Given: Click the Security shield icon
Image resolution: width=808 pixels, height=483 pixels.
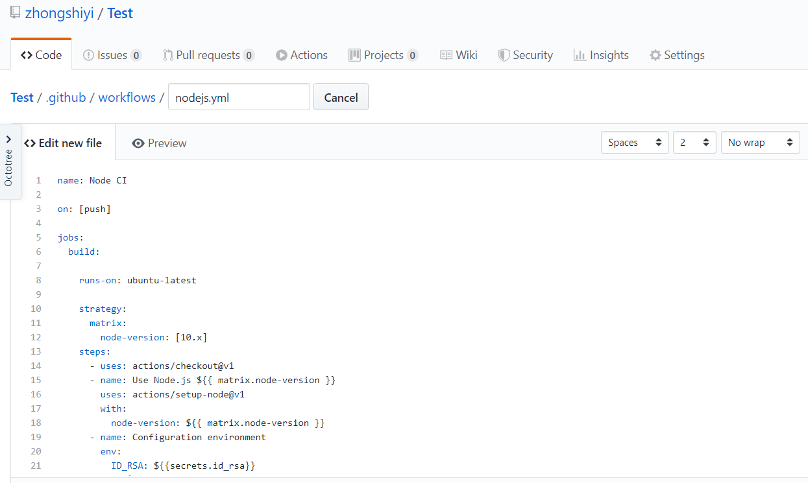Looking at the screenshot, I should tap(504, 55).
